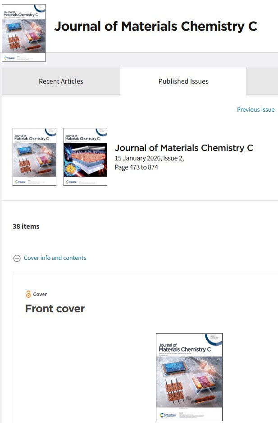Switch to the Published Issues tab
Viewport: 278px width, 423px height.
[x=183, y=81]
